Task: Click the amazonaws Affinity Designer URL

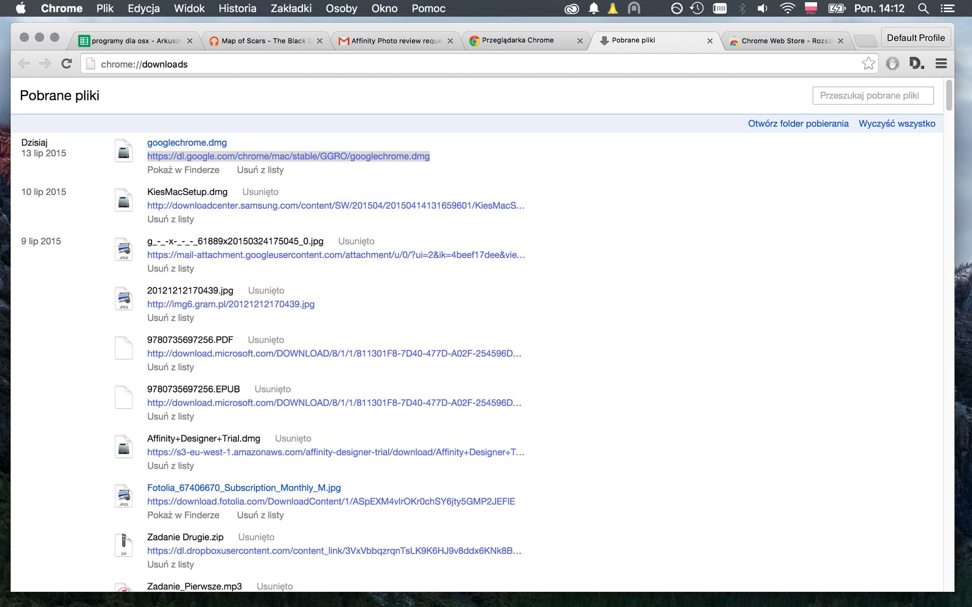Action: (x=336, y=452)
